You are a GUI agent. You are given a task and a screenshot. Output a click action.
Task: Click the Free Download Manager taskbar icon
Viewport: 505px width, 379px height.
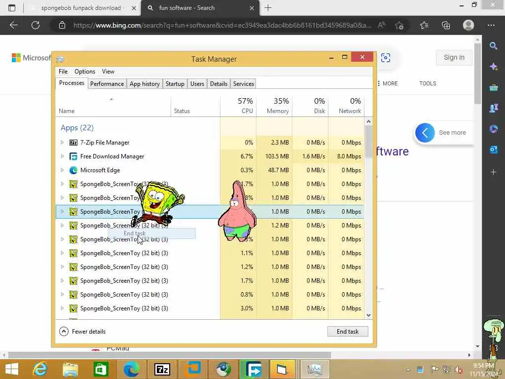(x=253, y=369)
